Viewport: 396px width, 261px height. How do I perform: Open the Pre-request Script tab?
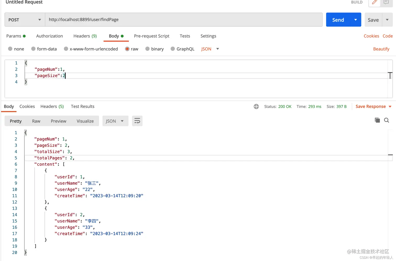click(x=152, y=36)
